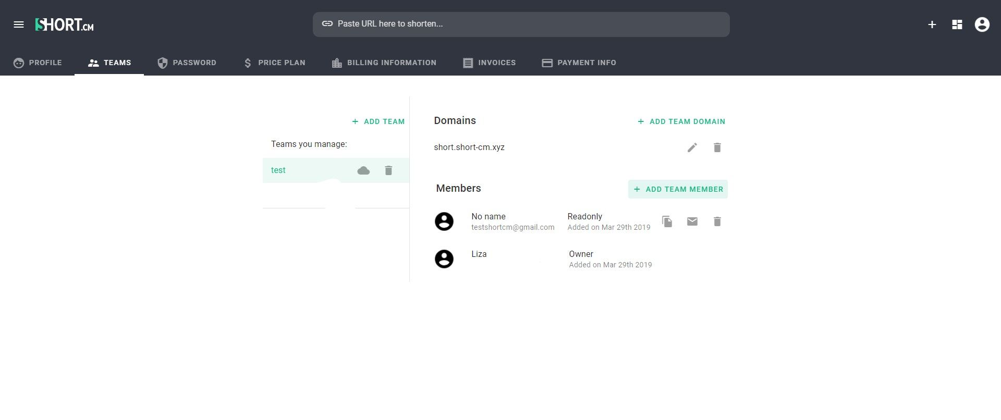Viewport: 1001px width, 420px height.
Task: Open the Payment Info tab
Action: point(579,63)
